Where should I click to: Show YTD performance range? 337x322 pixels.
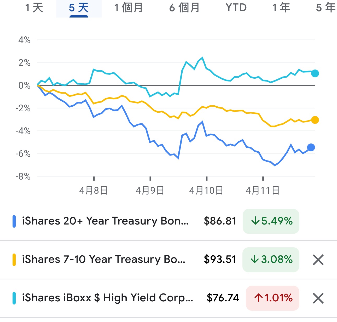[236, 8]
